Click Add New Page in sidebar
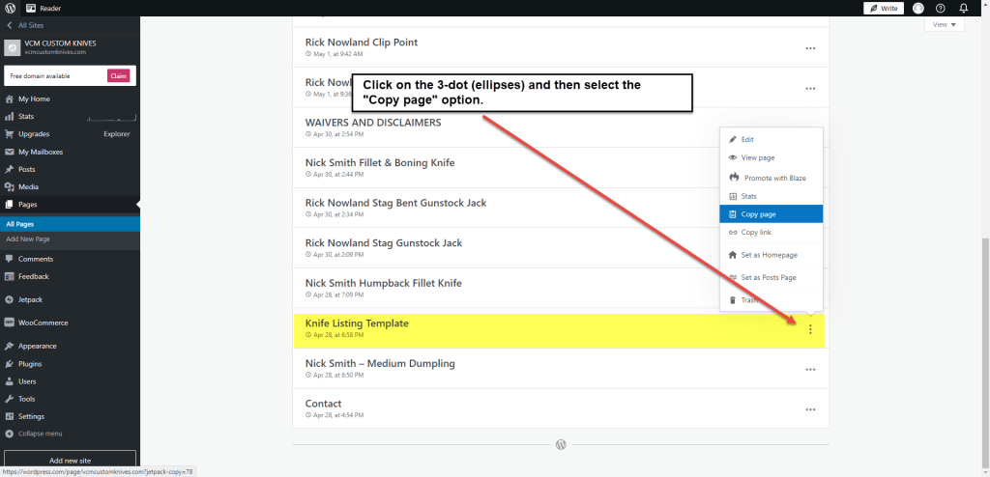Image resolution: width=990 pixels, height=477 pixels. click(28, 238)
